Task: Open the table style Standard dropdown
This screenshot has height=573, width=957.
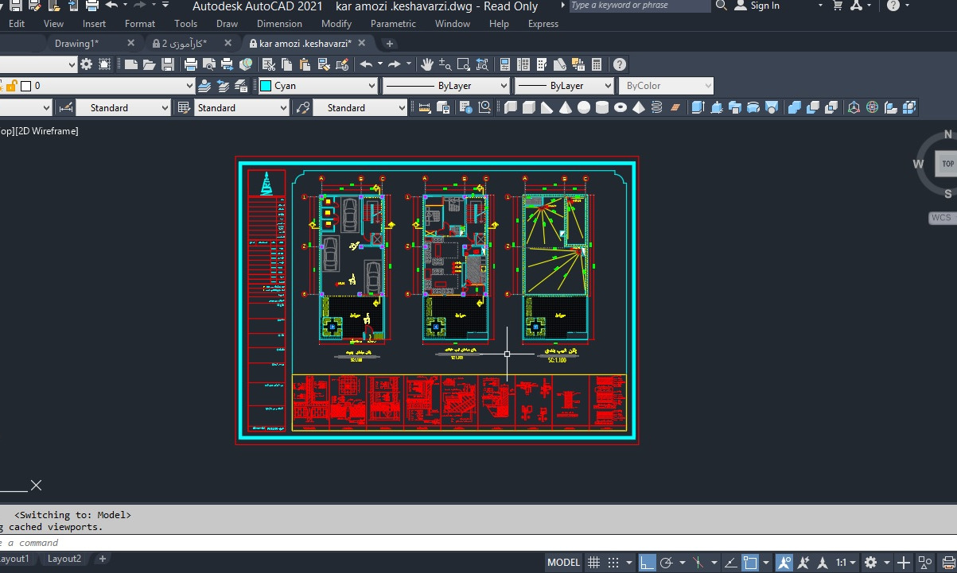Action: (241, 107)
